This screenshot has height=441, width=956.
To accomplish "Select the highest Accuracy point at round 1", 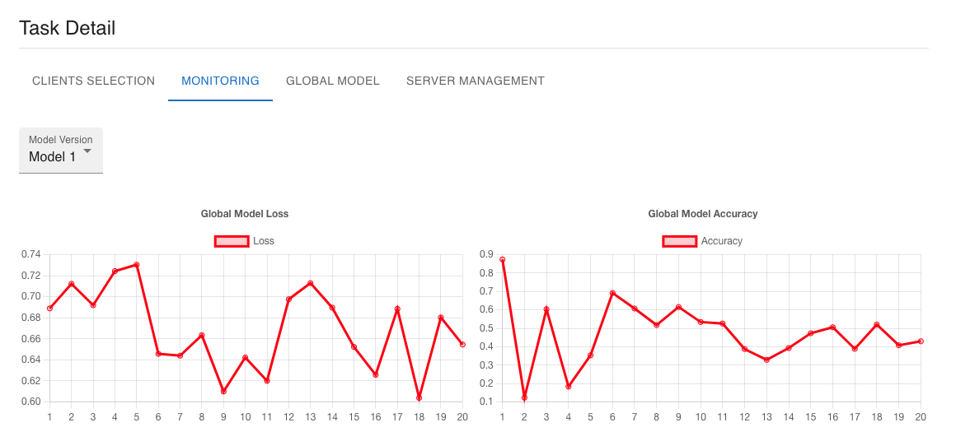I will coord(502,259).
